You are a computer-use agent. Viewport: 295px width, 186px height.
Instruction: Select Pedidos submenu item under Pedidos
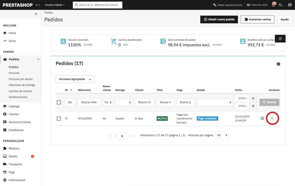[14, 67]
